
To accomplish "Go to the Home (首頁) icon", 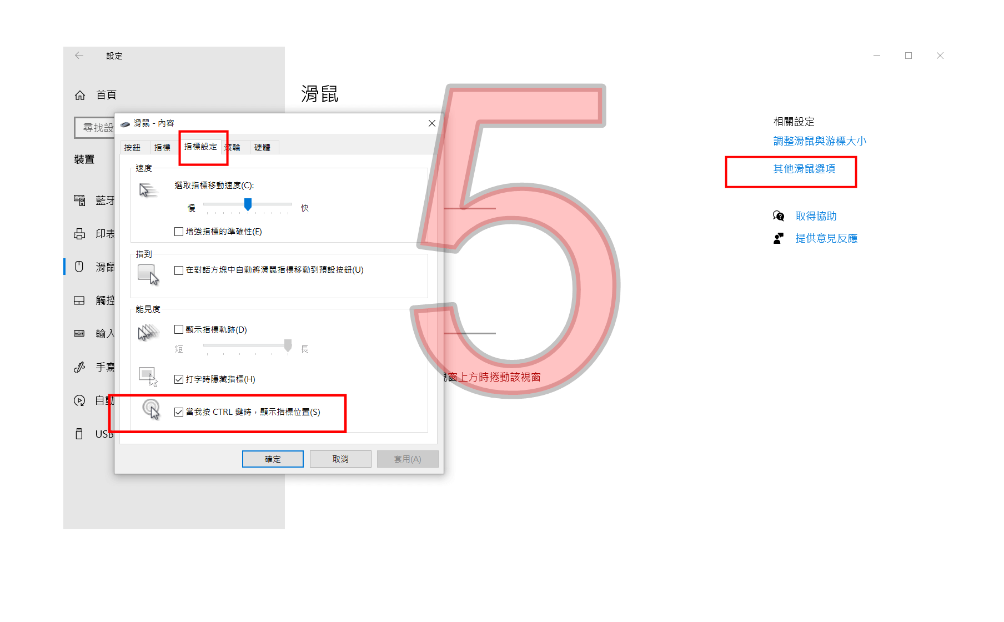I will pos(80,96).
